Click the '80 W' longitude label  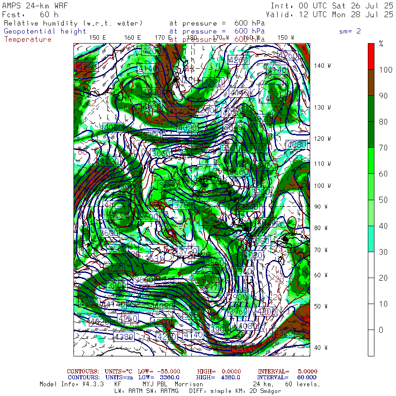click(321, 228)
